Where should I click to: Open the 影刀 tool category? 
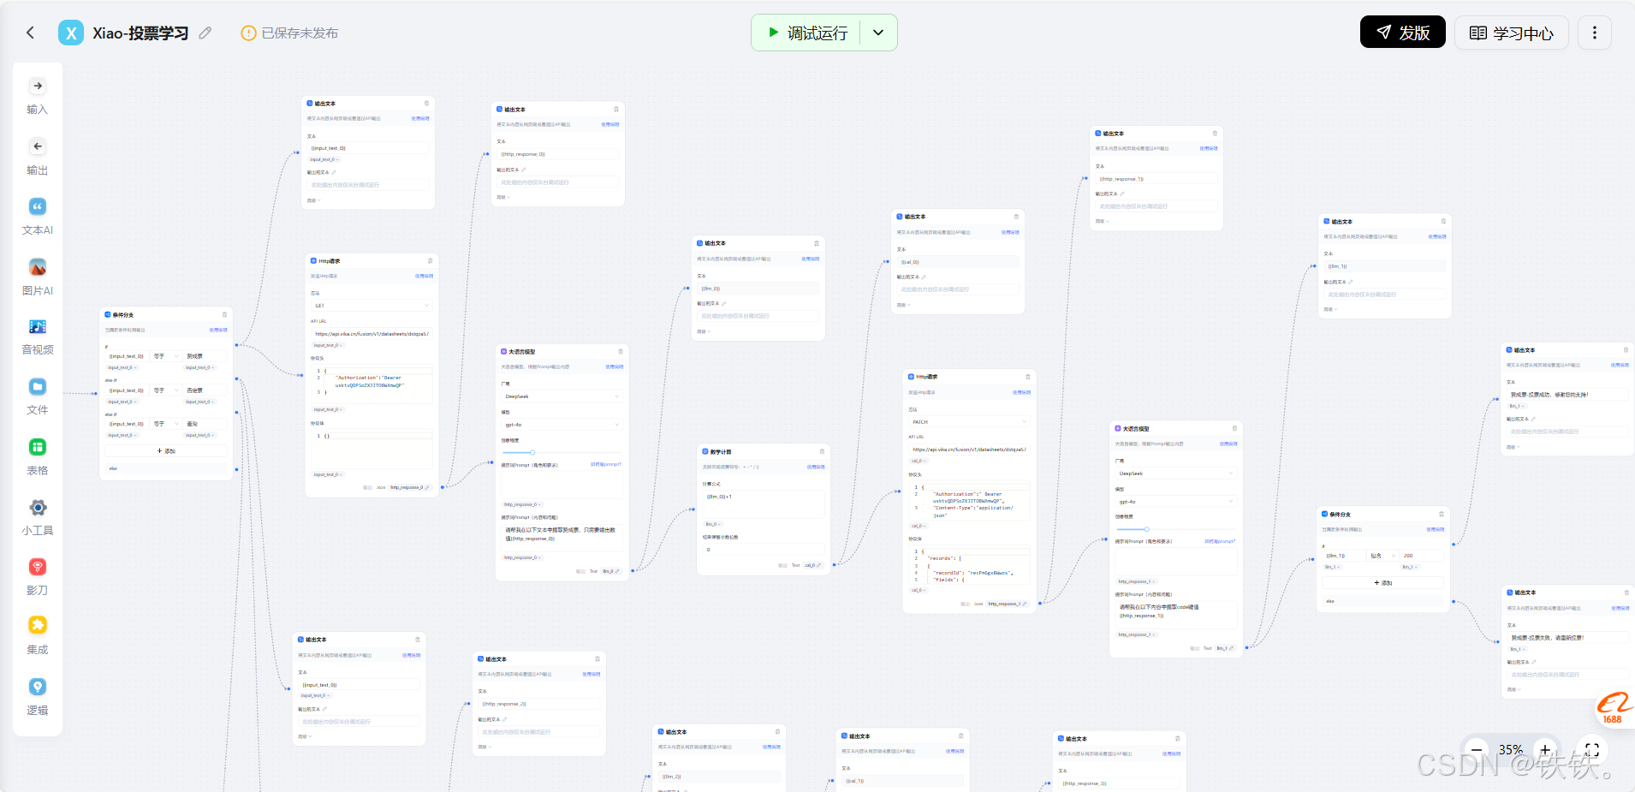click(37, 578)
